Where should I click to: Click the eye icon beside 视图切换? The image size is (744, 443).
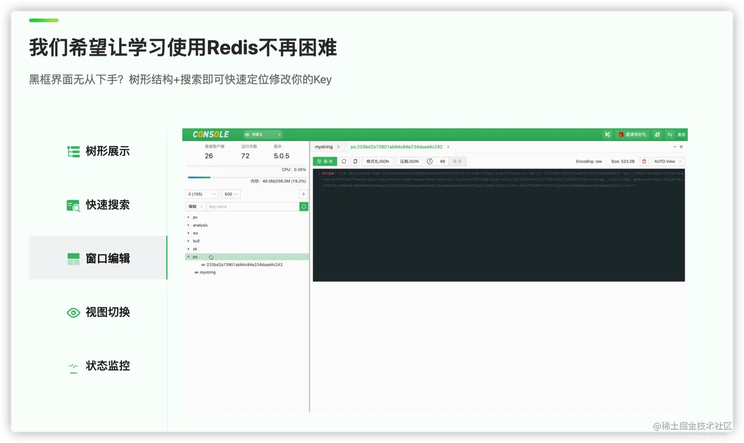tap(73, 313)
